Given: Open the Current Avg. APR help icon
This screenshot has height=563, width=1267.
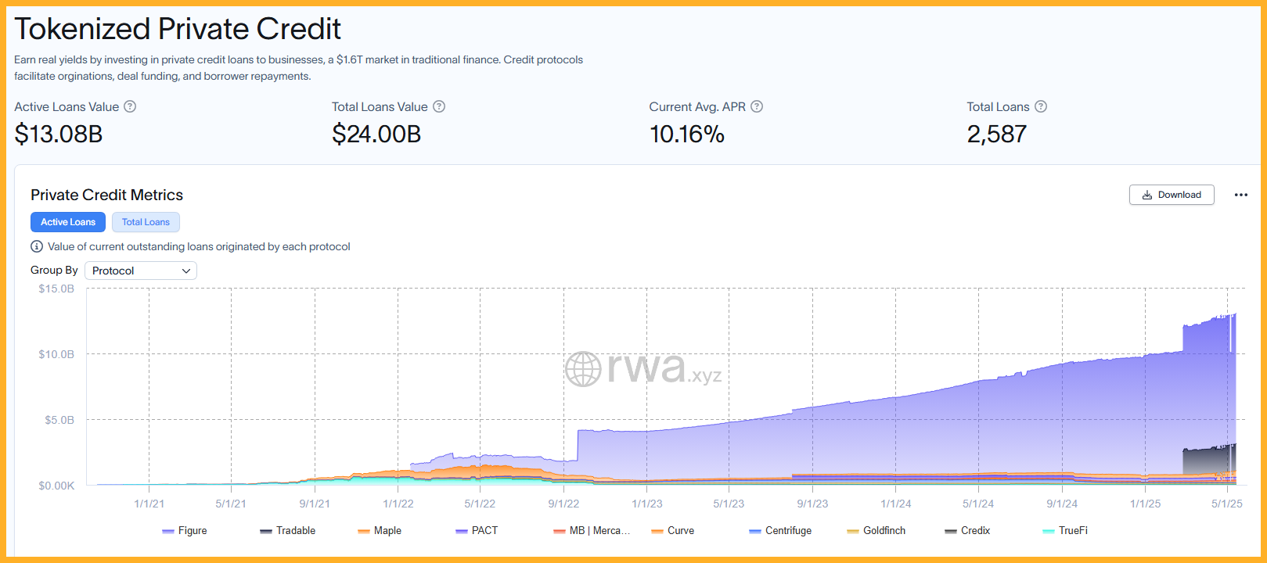Looking at the screenshot, I should tap(757, 106).
